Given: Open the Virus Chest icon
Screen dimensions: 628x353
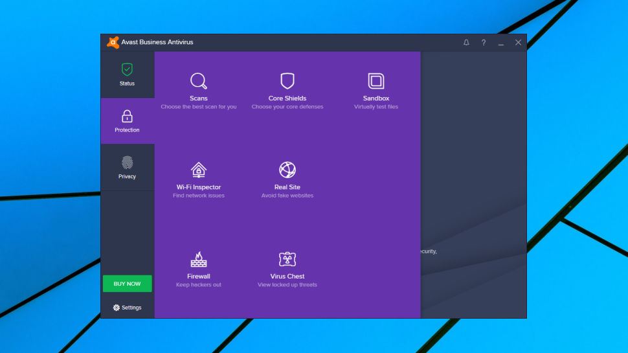Looking at the screenshot, I should point(287,259).
